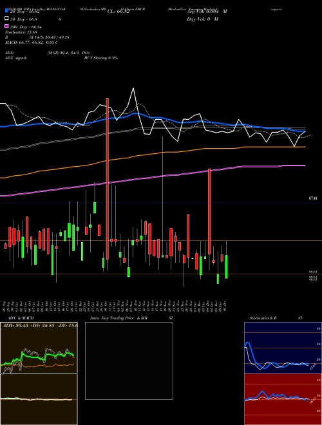This screenshot has height=425, width=322.
Task: Open the blue Stochastics chart panel
Action: click(283, 348)
